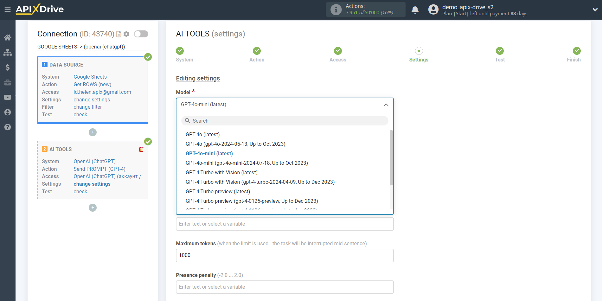
Task: Click AI Tools check link
Action: point(80,192)
